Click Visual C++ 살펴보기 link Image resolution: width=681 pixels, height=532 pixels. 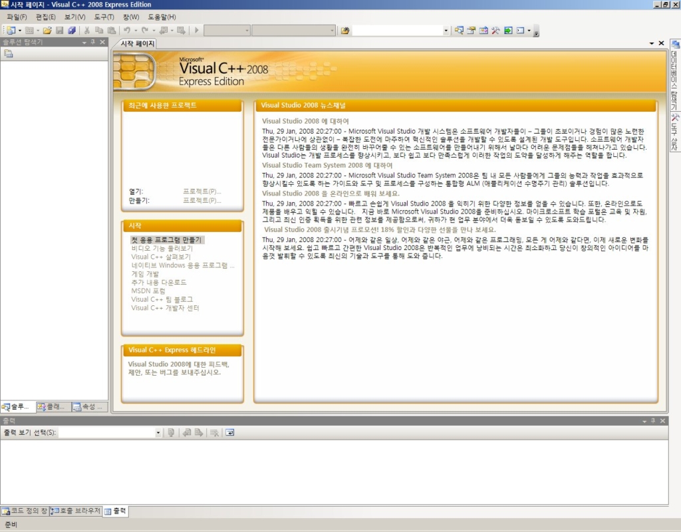[x=161, y=257]
